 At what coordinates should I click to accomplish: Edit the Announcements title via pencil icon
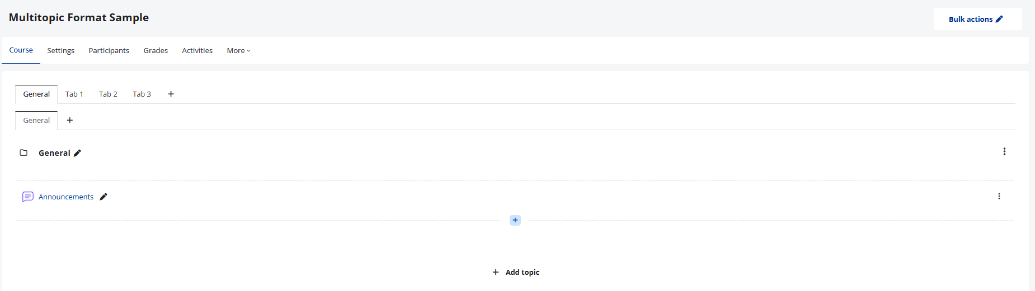[103, 197]
